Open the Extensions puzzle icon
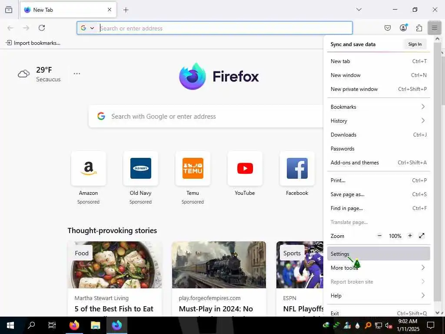Screen dimensions: 445x334 (419, 28)
